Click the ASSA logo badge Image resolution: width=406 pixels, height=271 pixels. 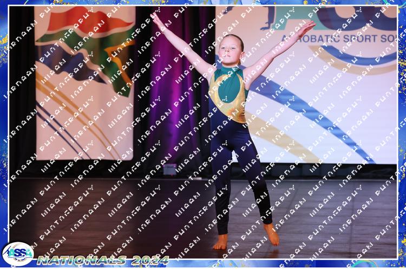pos(18,254)
